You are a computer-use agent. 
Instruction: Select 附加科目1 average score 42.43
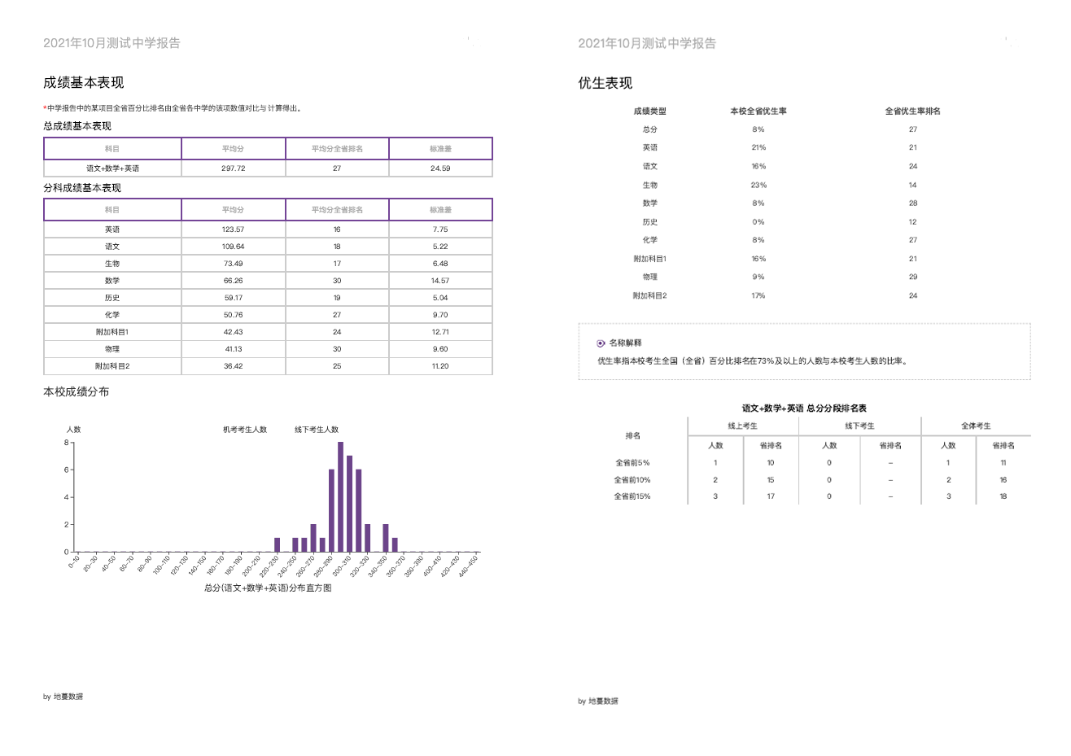[233, 332]
